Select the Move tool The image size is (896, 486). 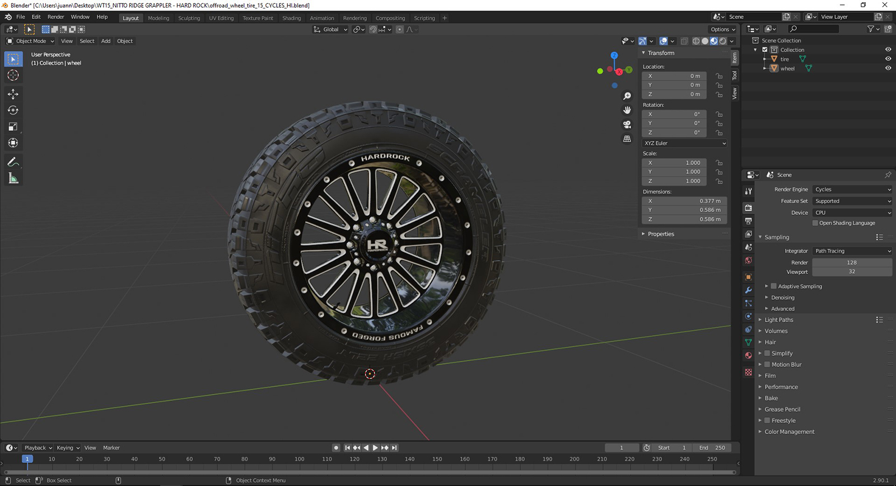pyautogui.click(x=13, y=94)
